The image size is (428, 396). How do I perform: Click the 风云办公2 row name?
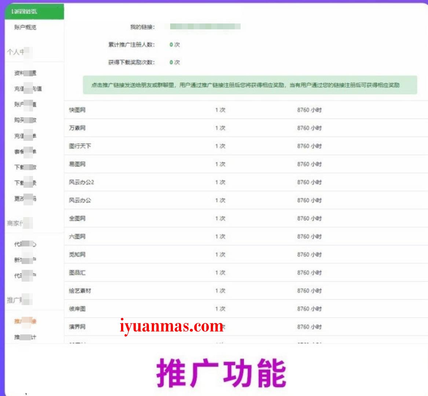[x=81, y=182]
